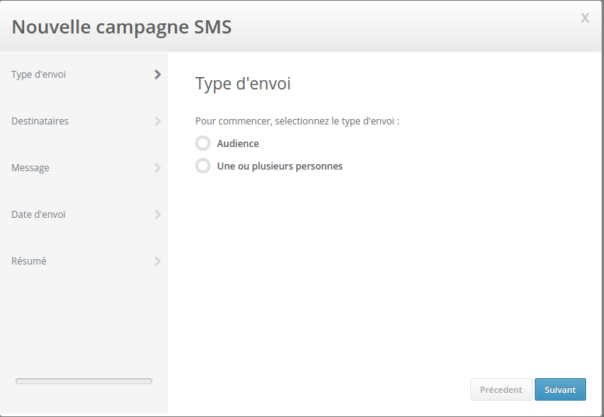Choose the Une ou plusieurs personnes radio button
The height and width of the screenshot is (417, 604).
[x=203, y=166]
